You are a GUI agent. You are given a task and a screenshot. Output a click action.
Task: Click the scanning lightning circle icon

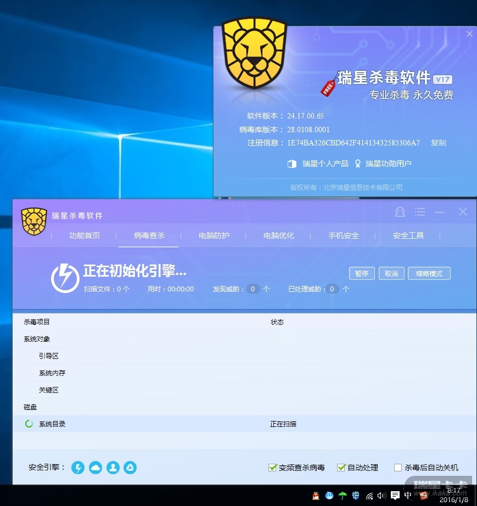65,278
